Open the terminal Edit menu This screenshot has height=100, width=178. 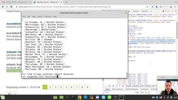28,16
